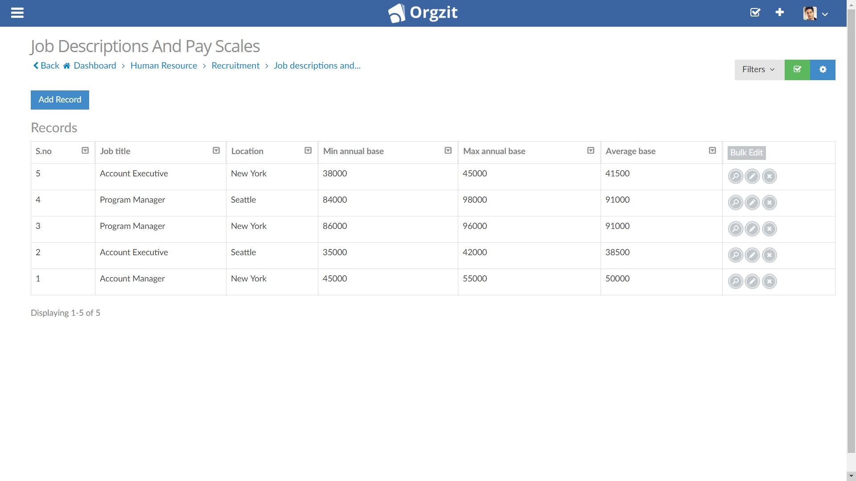The height and width of the screenshot is (481, 856).
Task: View record for Account Executive New York
Action: (x=735, y=176)
